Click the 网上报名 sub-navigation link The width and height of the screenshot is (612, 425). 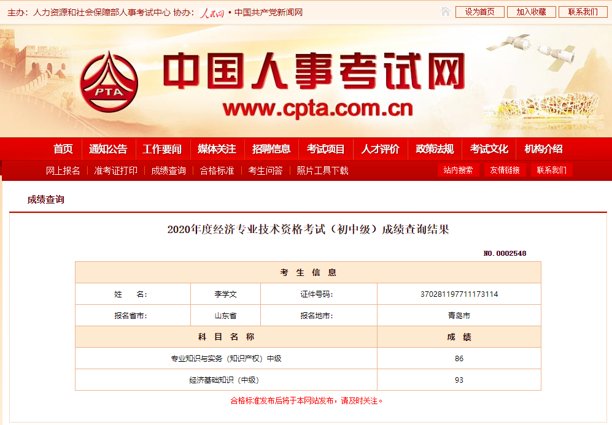click(63, 170)
